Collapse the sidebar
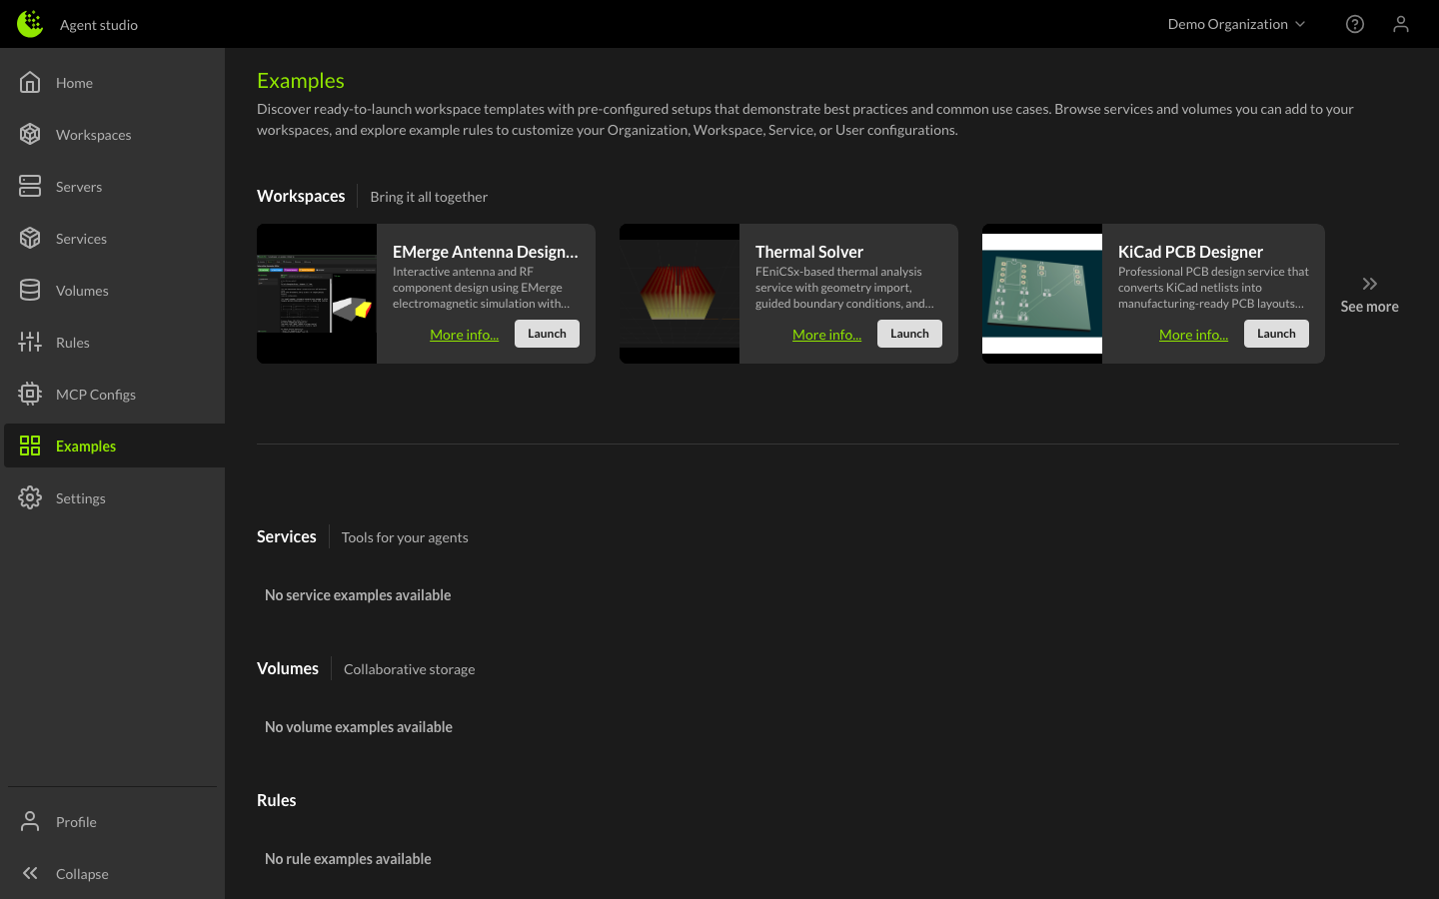Image resolution: width=1439 pixels, height=899 pixels. pos(30,873)
